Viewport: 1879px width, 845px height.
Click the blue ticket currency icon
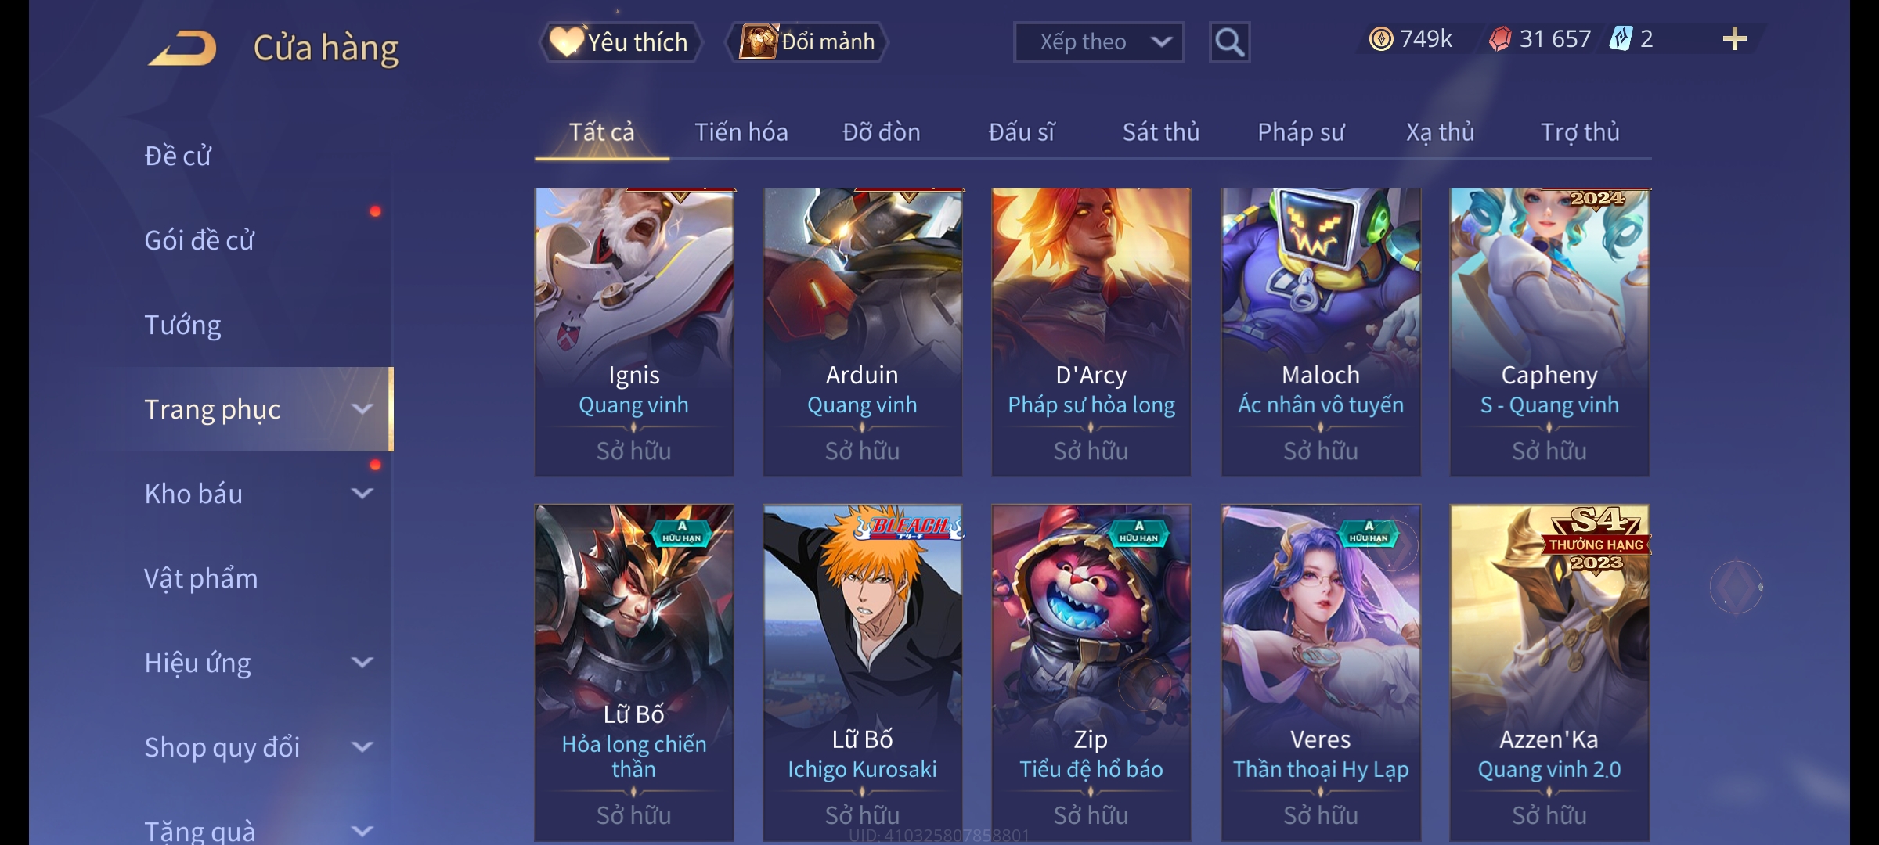[1621, 38]
